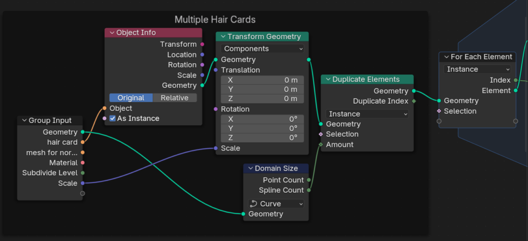Click the Translation X value field

[x=262, y=80]
